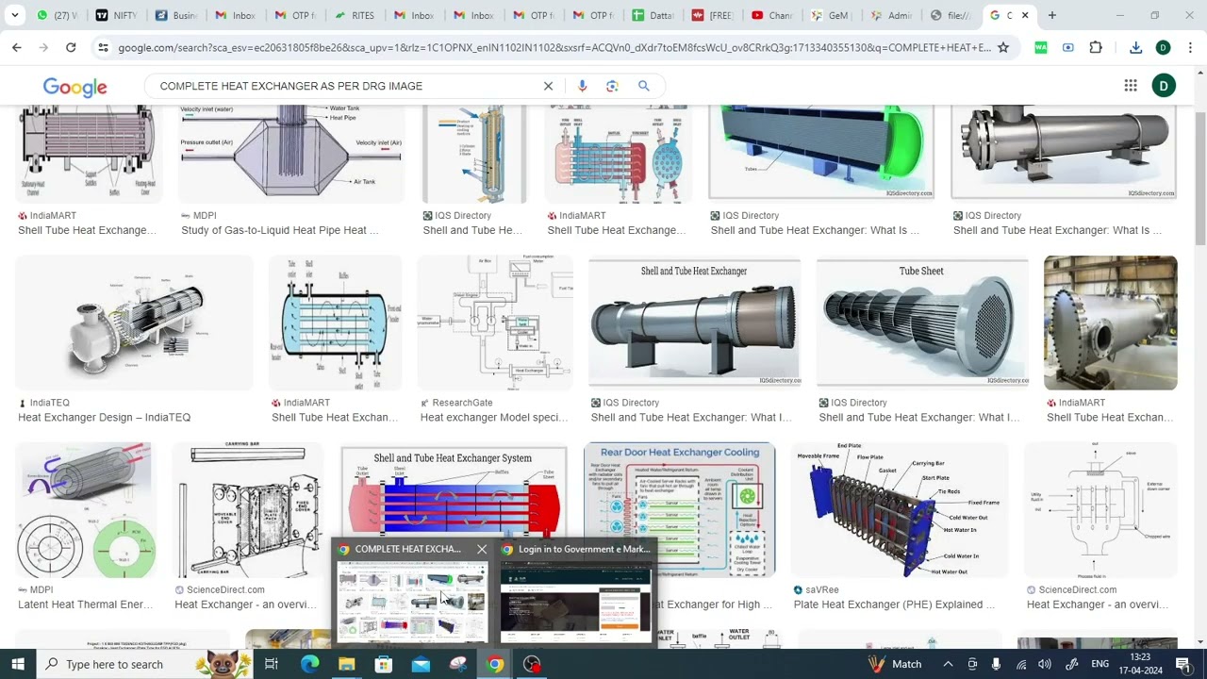Open a new browser tab
Image resolution: width=1207 pixels, height=679 pixels.
coord(1052,15)
